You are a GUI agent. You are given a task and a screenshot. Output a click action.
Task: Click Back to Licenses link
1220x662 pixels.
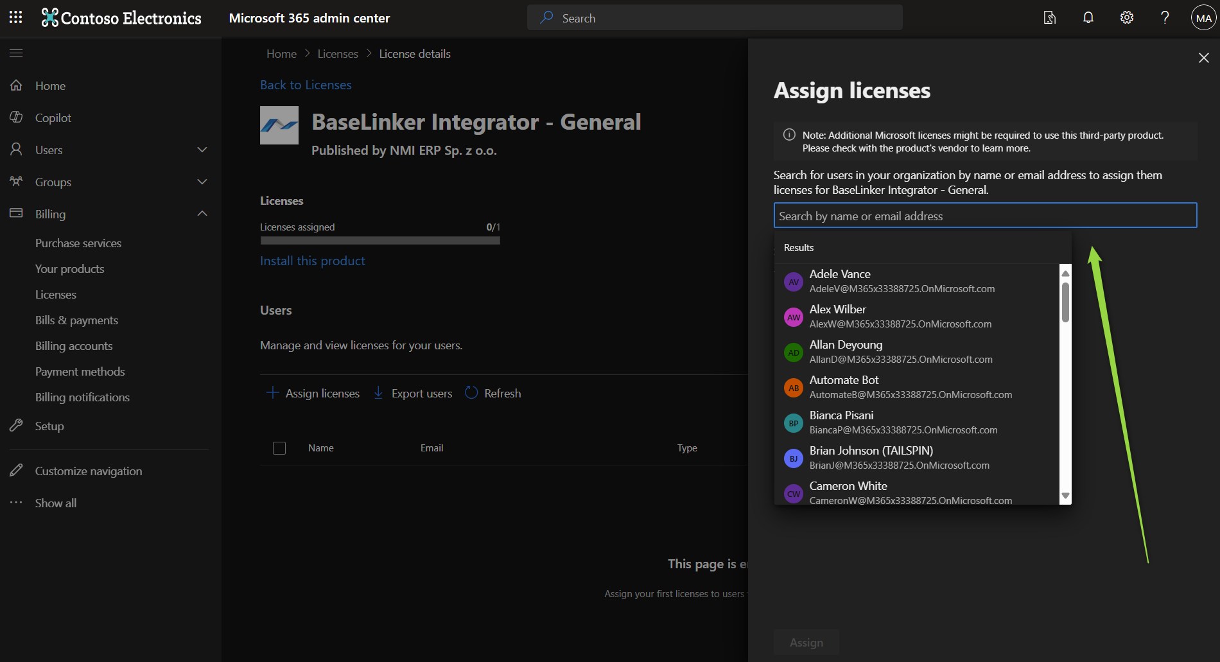coord(306,85)
